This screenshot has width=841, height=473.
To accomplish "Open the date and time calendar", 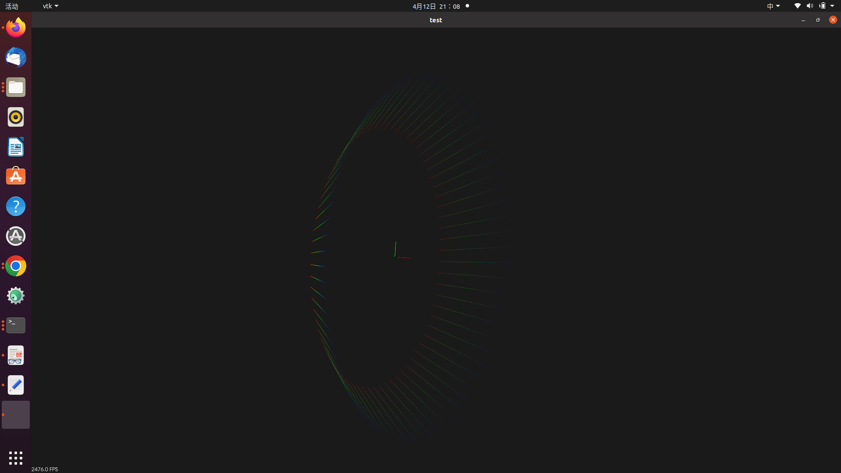I will tap(436, 6).
